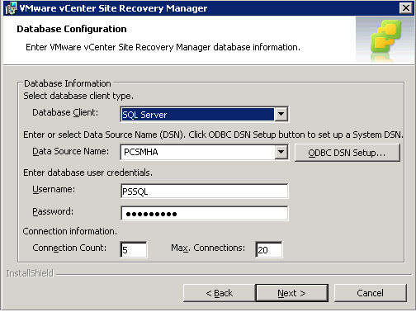Close the Site Recovery Manager installer window

coord(406,8)
